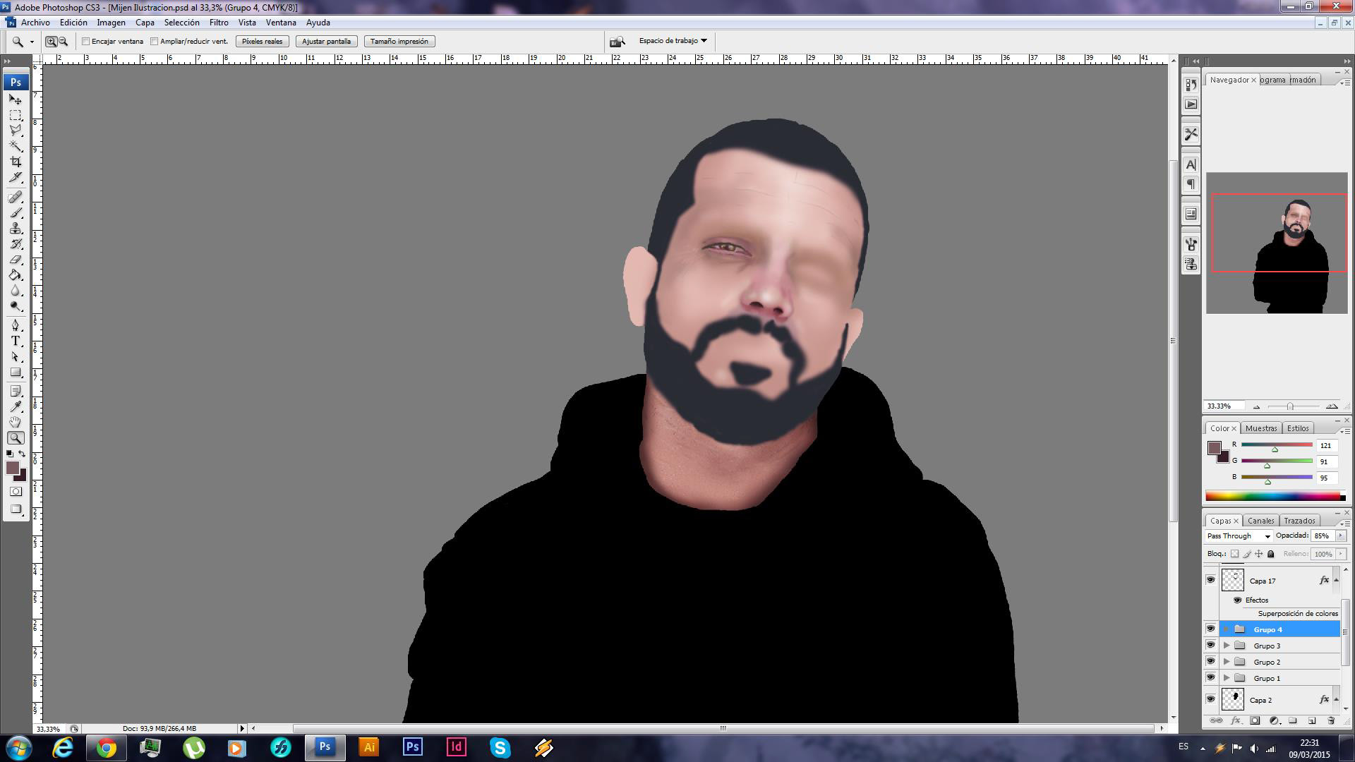
Task: Click the delete layer trash icon
Action: point(1331,720)
